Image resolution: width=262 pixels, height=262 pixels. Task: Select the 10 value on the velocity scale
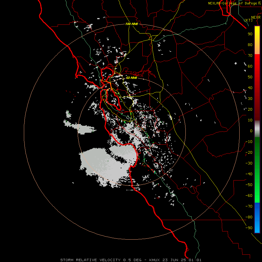[x=250, y=120]
